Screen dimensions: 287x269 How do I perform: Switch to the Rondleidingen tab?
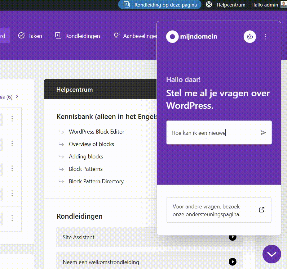77,36
